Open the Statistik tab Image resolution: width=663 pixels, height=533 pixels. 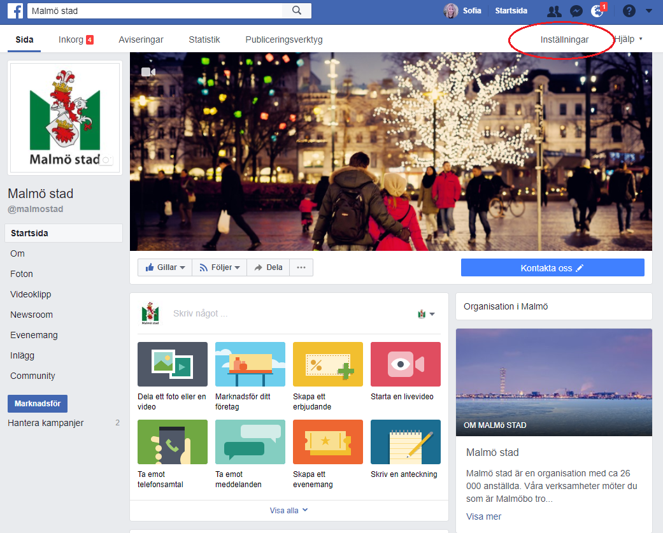pyautogui.click(x=204, y=39)
